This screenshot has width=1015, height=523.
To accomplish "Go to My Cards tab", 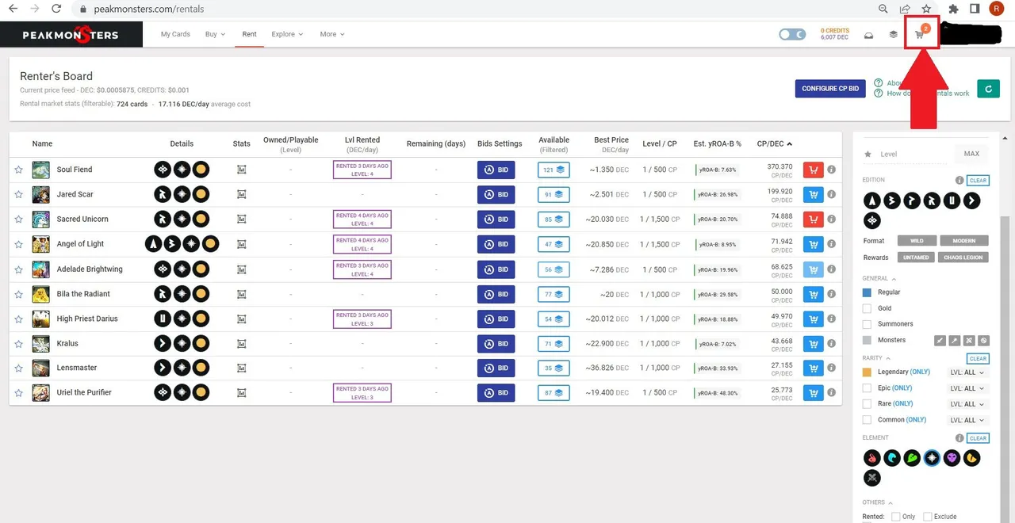I will tap(175, 35).
